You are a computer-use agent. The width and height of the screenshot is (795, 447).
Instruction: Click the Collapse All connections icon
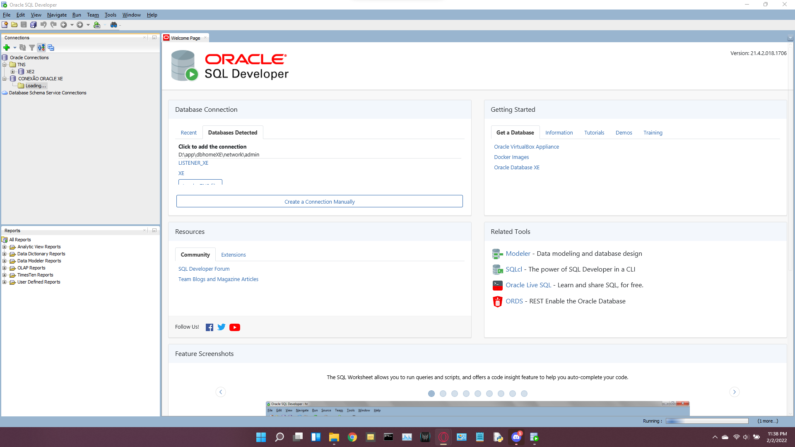pos(51,48)
